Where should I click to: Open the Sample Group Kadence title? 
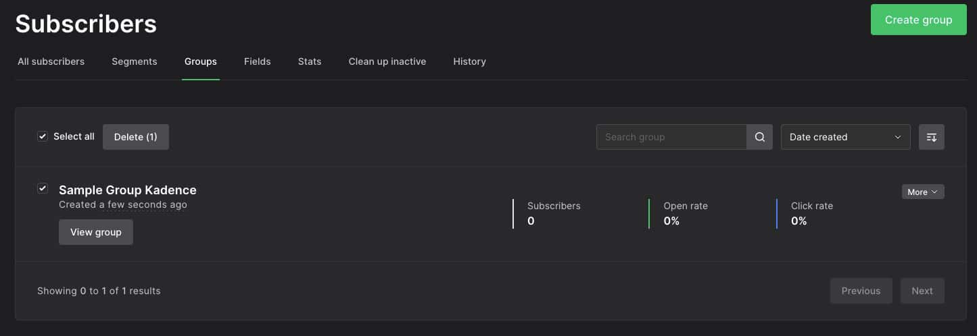point(128,190)
